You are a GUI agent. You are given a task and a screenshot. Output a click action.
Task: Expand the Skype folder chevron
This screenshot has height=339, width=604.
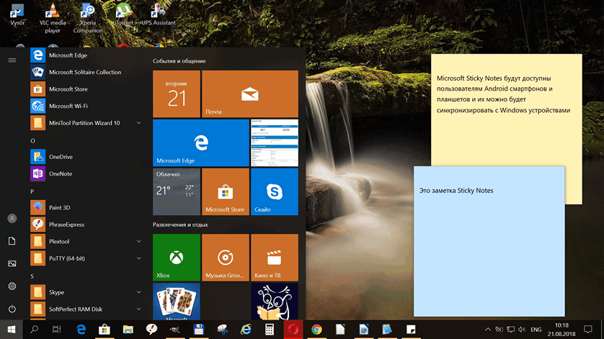coord(138,292)
